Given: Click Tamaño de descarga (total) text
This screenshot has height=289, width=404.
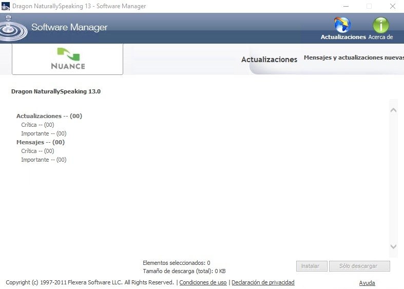Looking at the screenshot, I should pos(184,271).
